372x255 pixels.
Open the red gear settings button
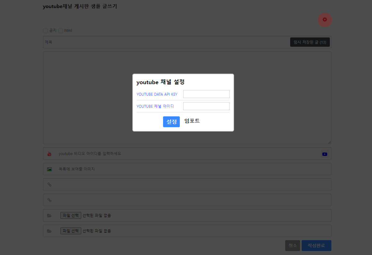pos(325,20)
